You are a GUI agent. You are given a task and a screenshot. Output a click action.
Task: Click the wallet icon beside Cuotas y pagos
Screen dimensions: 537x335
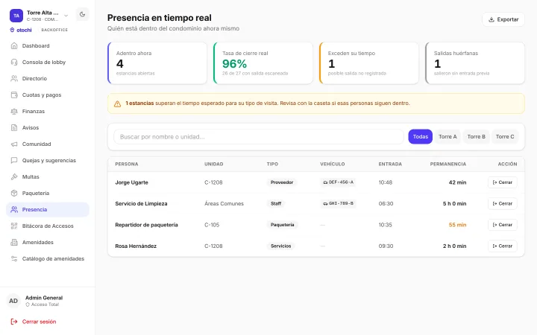click(x=14, y=95)
